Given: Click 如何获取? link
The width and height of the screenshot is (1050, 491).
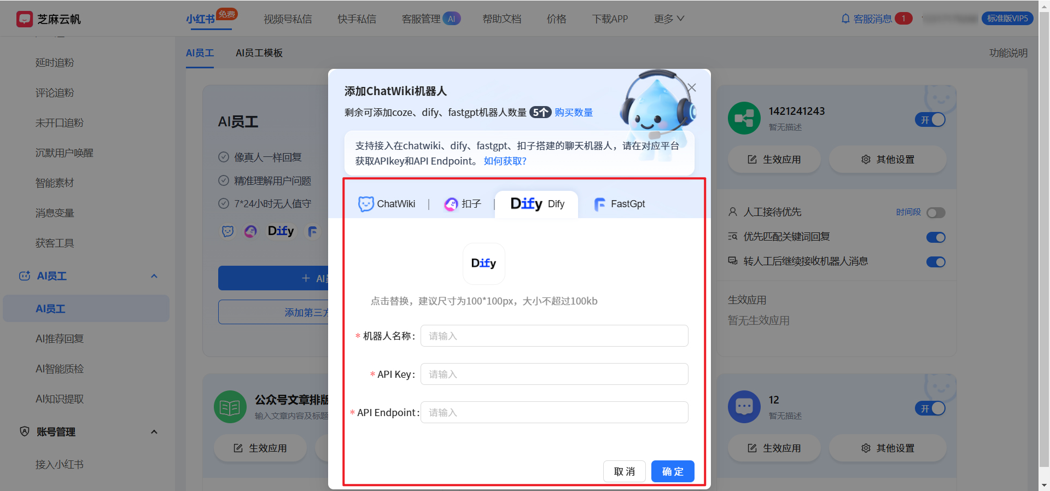Looking at the screenshot, I should (x=505, y=161).
